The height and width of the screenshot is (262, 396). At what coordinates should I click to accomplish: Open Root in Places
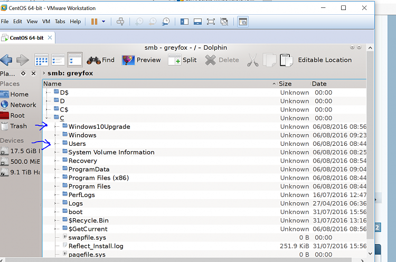coord(20,116)
